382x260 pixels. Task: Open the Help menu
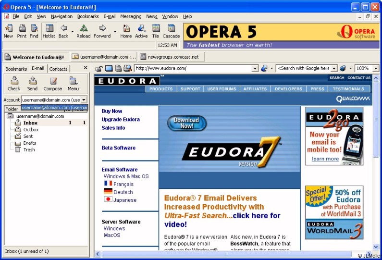[187, 16]
